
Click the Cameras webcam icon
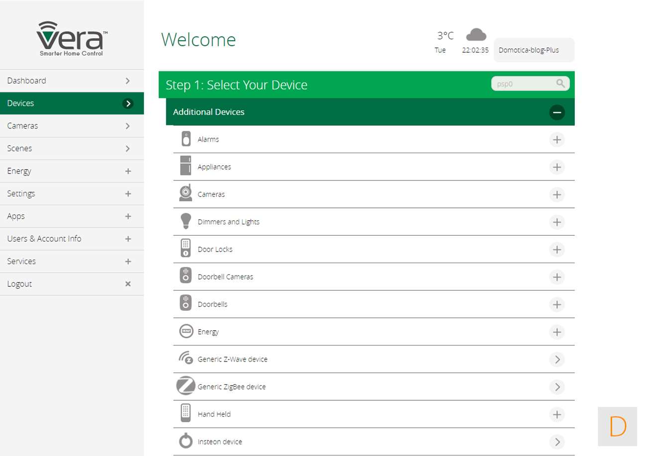point(186,193)
